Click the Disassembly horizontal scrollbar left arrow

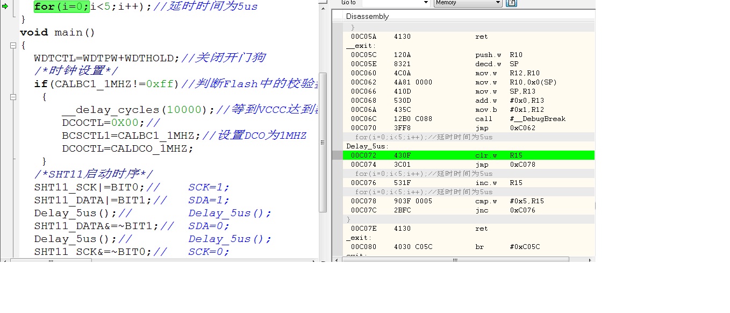click(x=337, y=260)
